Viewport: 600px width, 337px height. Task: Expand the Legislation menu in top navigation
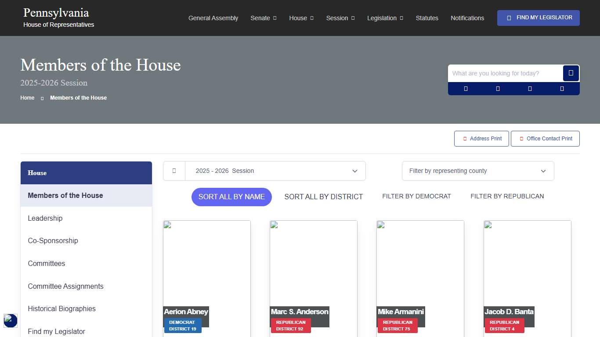(385, 18)
